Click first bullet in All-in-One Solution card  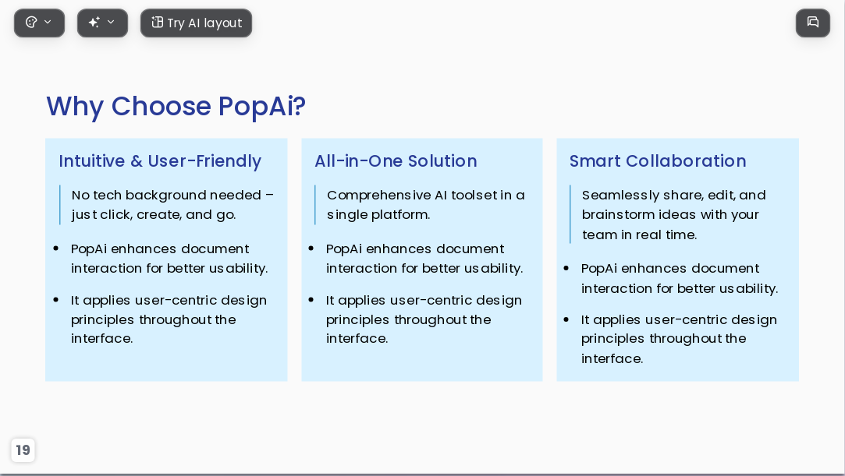(424, 259)
